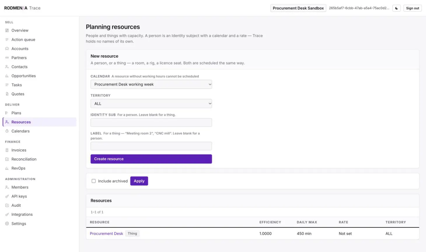Screen dimensions: 426x252
Task: Click the Tasks list icon
Action: (7, 85)
